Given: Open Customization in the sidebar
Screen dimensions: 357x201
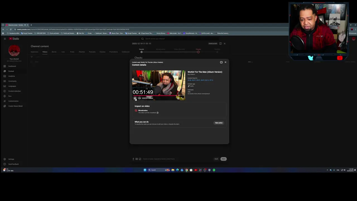Looking at the screenshot, I should 14,101.
